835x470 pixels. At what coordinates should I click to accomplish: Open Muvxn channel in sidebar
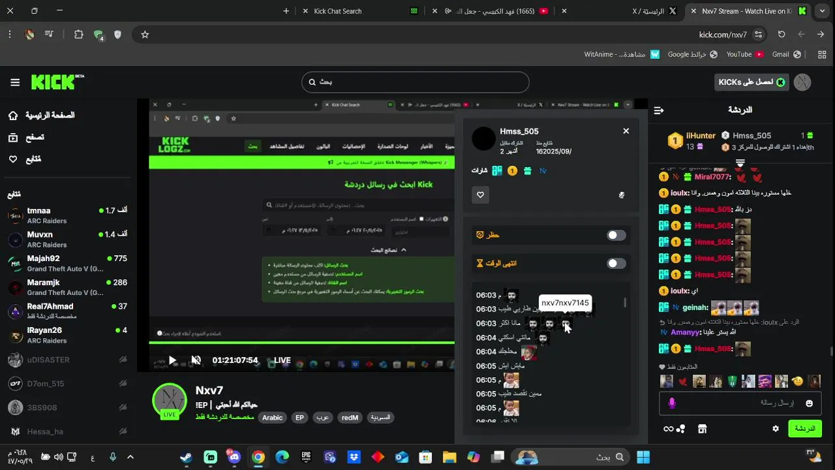pos(67,240)
